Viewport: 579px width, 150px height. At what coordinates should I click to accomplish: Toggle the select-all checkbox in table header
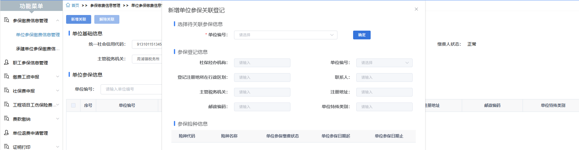point(73,105)
